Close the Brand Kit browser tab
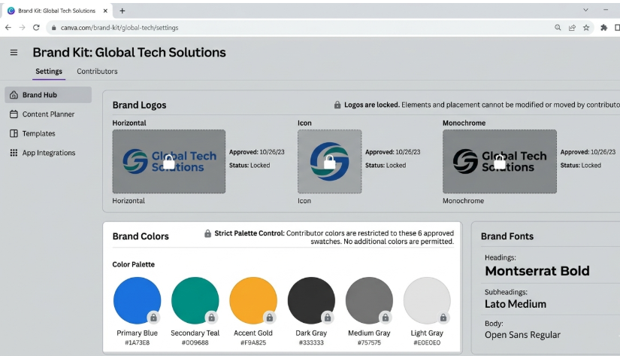 click(105, 11)
